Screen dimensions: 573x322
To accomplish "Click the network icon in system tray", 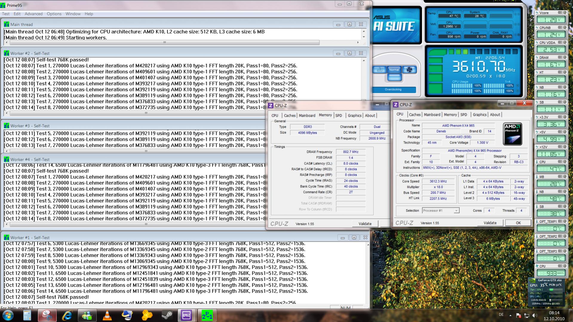I will [x=526, y=315].
